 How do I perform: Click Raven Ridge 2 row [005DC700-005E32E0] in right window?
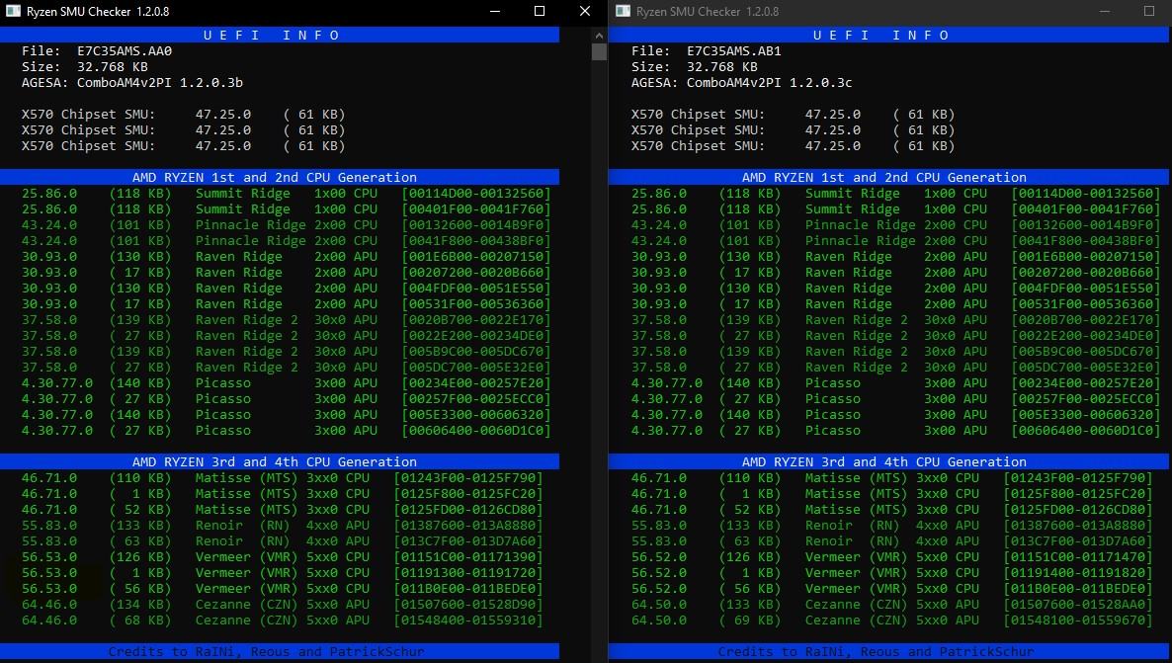pos(896,367)
